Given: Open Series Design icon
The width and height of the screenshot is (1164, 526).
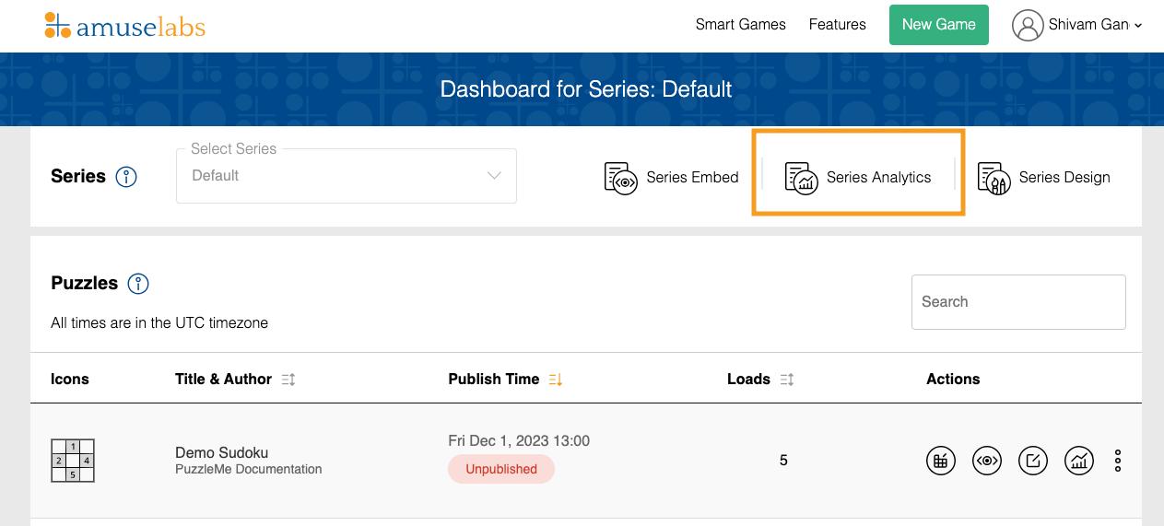Looking at the screenshot, I should click(994, 178).
